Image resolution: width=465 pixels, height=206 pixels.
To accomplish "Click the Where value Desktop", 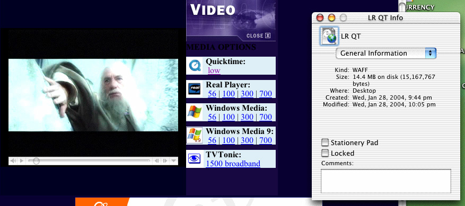I will coord(364,91).
